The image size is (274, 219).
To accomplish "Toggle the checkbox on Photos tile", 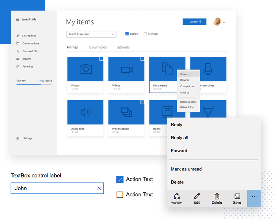I will coord(101,59).
